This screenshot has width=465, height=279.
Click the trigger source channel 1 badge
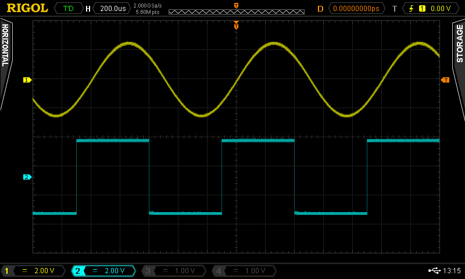(422, 9)
